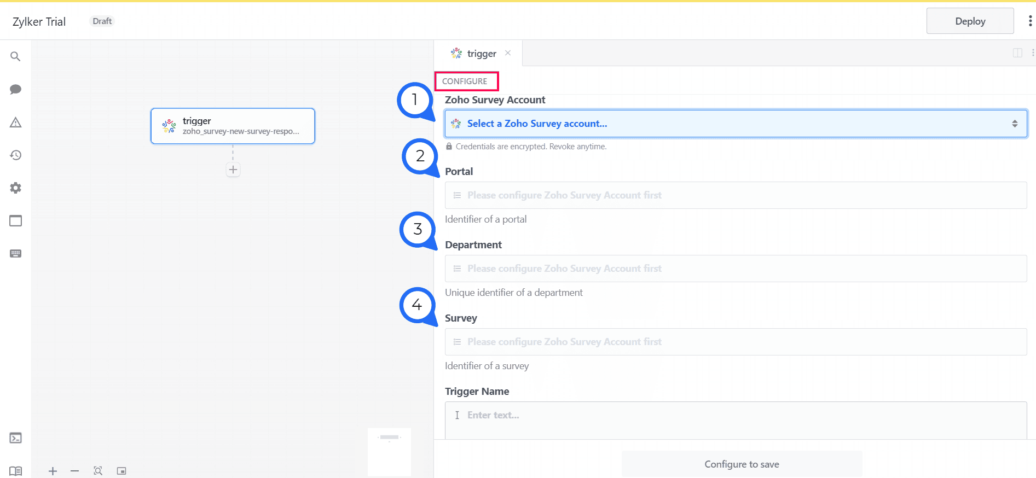Open the warning triangle issues icon

pos(15,122)
